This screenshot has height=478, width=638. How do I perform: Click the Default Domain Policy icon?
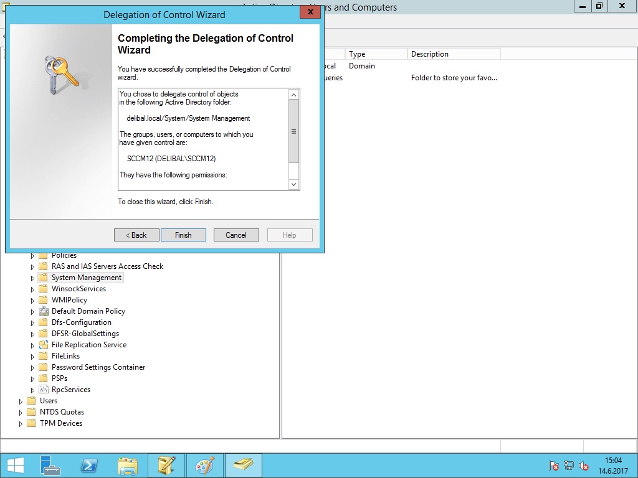[43, 311]
